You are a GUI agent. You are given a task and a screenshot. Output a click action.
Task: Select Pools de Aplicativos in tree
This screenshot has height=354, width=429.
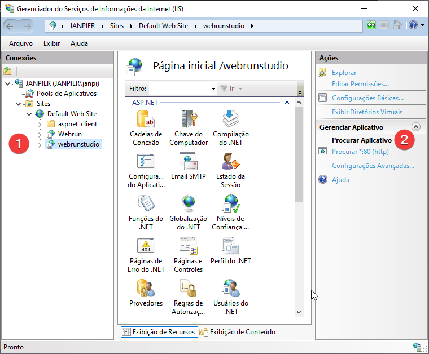(66, 94)
